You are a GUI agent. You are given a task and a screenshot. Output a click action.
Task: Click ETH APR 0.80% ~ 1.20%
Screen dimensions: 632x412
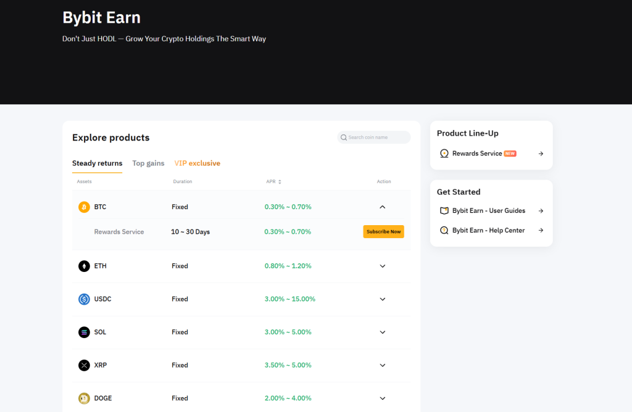(x=288, y=266)
